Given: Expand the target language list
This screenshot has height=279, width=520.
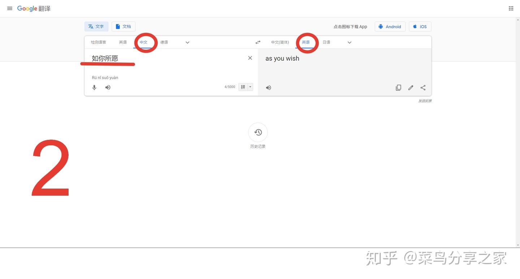Looking at the screenshot, I should point(350,43).
